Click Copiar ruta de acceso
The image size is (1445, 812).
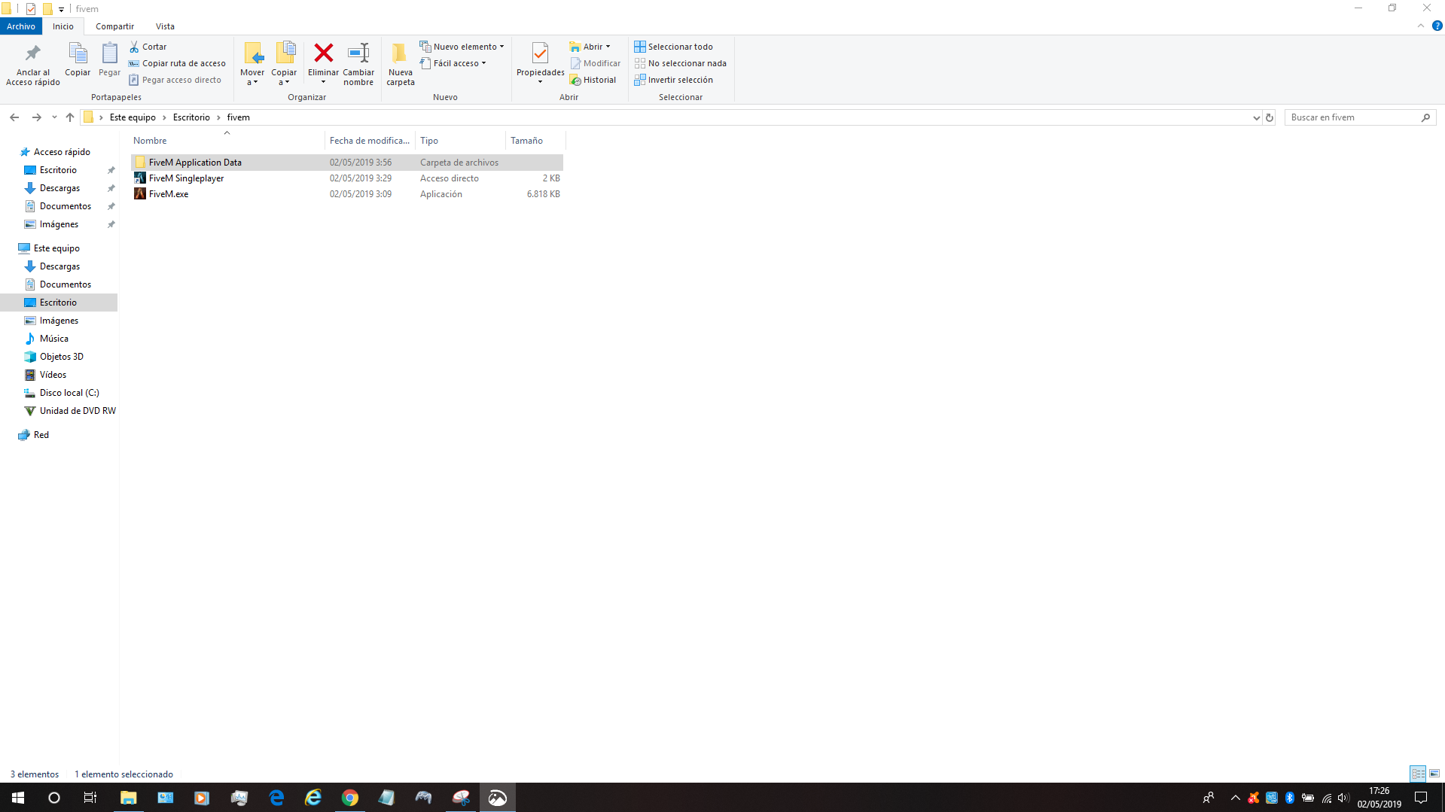[177, 63]
